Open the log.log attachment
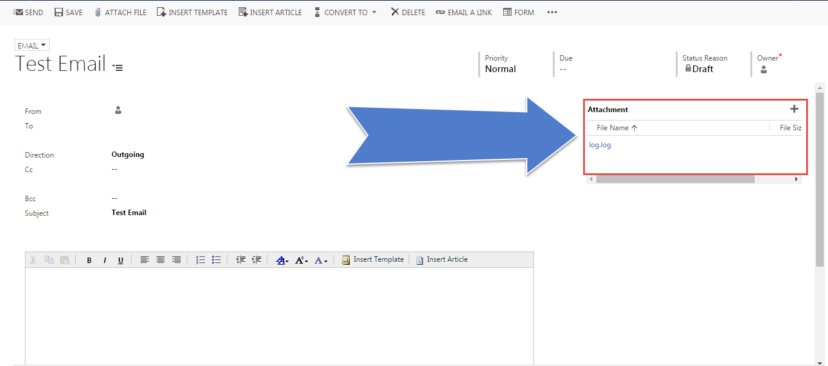This screenshot has height=366, width=828. pos(599,144)
